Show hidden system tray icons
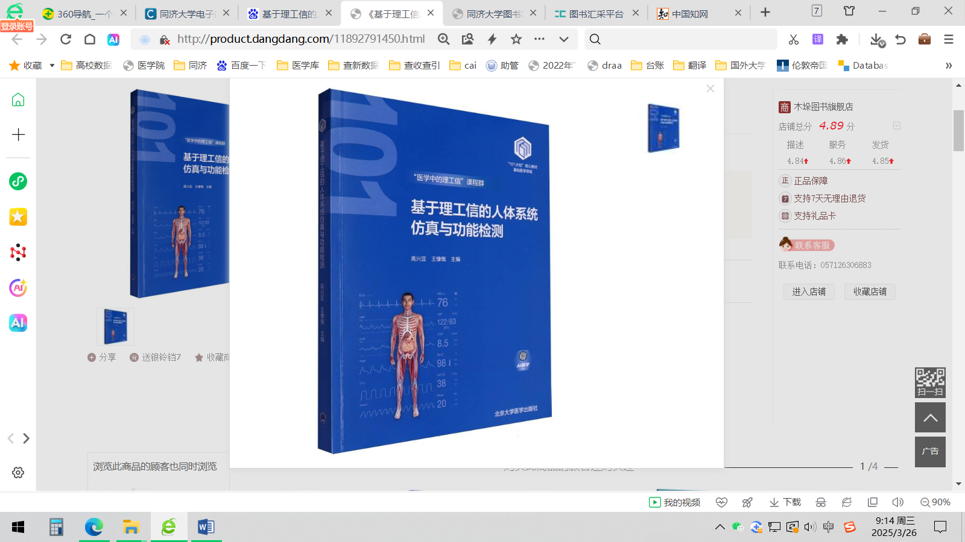 720,528
